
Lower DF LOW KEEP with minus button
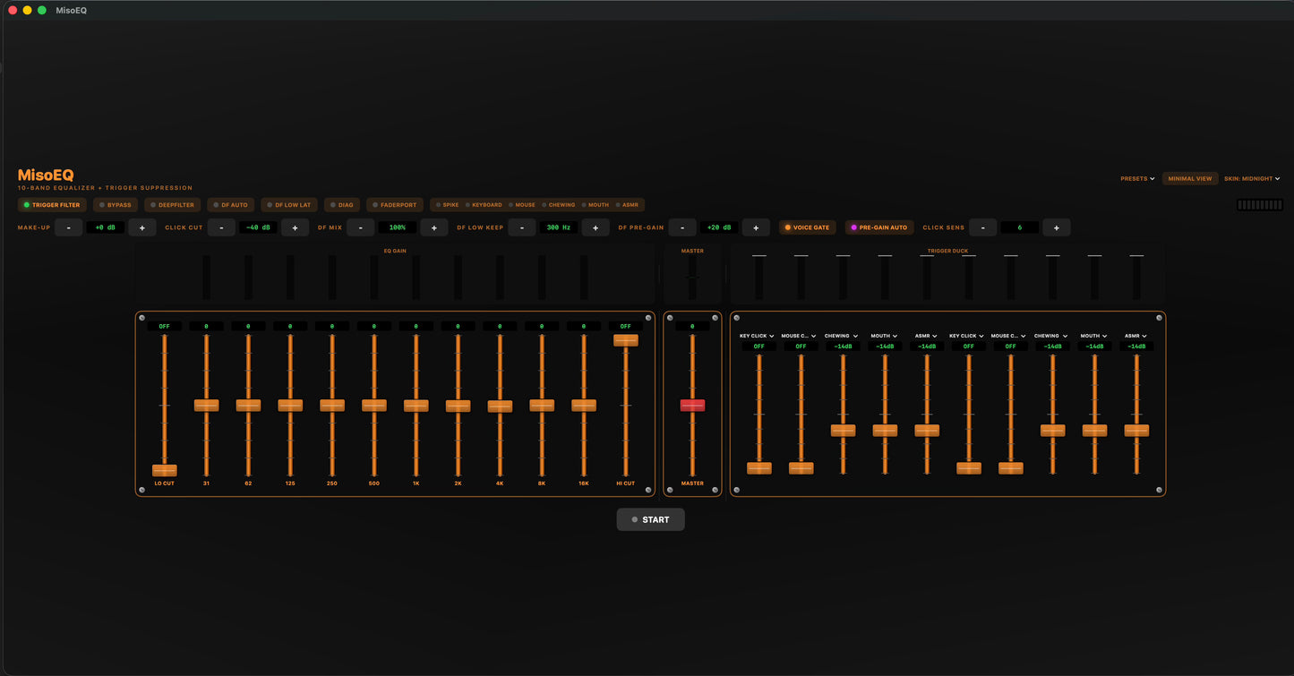(x=522, y=227)
